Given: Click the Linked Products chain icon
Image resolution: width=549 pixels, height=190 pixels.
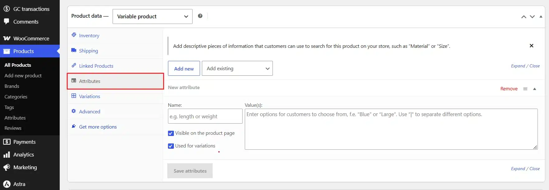Looking at the screenshot, I should [74, 65].
